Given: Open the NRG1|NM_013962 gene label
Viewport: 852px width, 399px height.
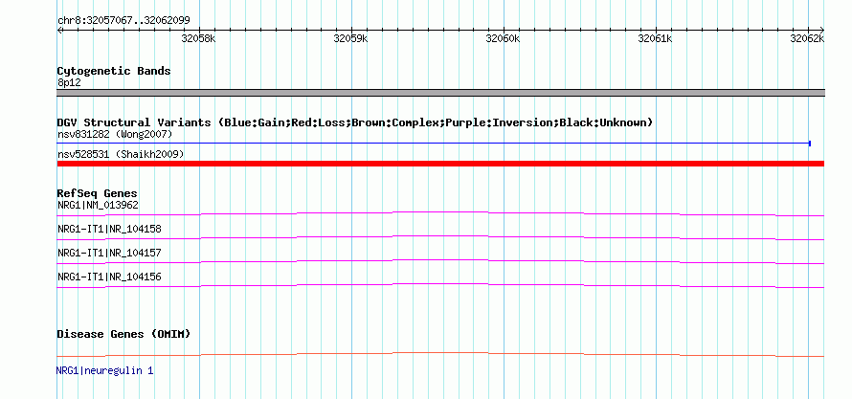Looking at the screenshot, I should coord(98,205).
